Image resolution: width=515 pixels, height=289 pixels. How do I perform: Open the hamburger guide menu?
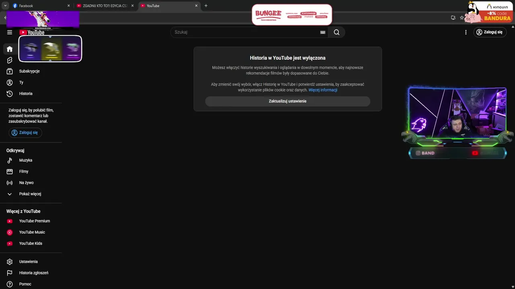[x=10, y=33]
